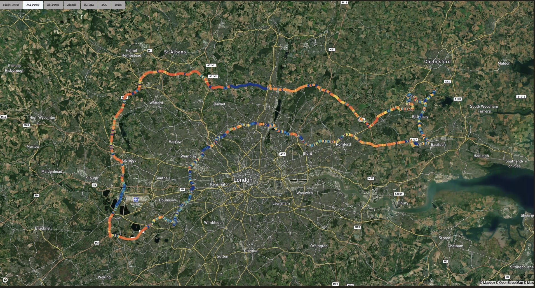This screenshot has width=535, height=288.
Task: Show the Altitude tab
Action: point(72,5)
